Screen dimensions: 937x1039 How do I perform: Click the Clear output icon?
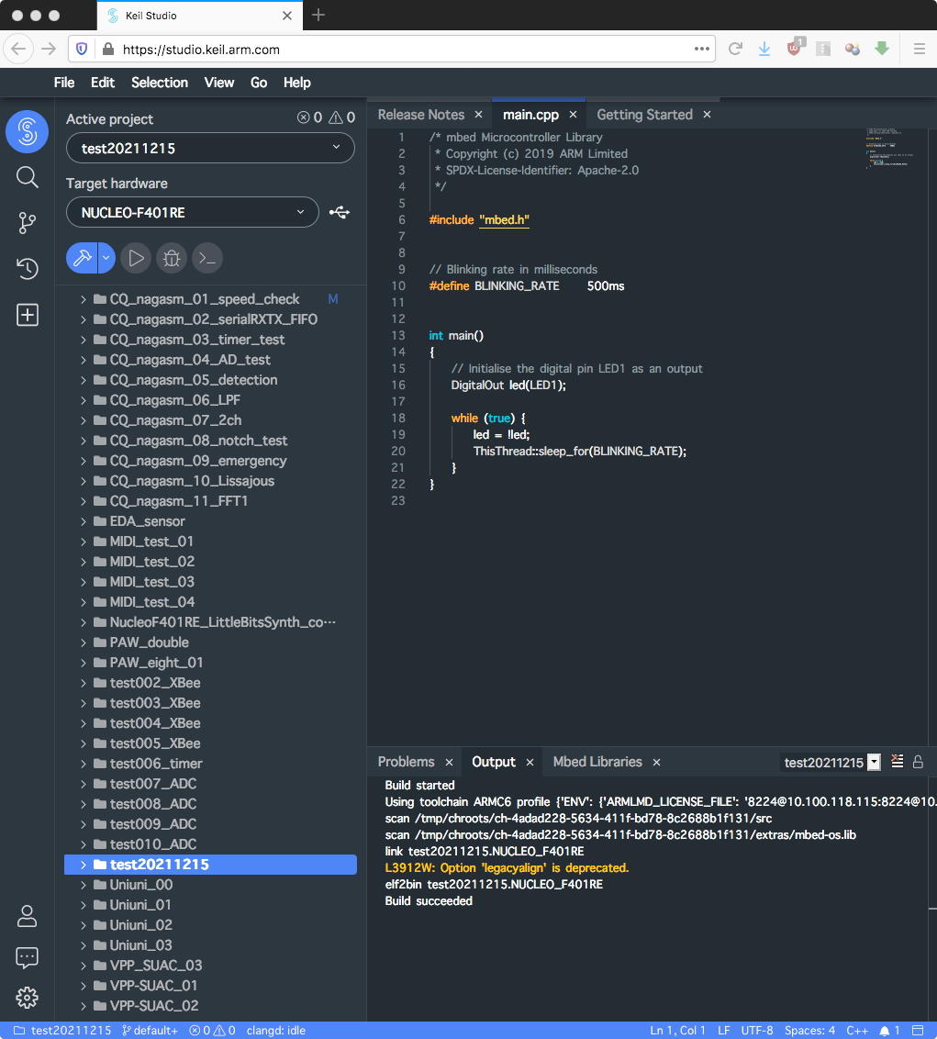click(x=898, y=762)
